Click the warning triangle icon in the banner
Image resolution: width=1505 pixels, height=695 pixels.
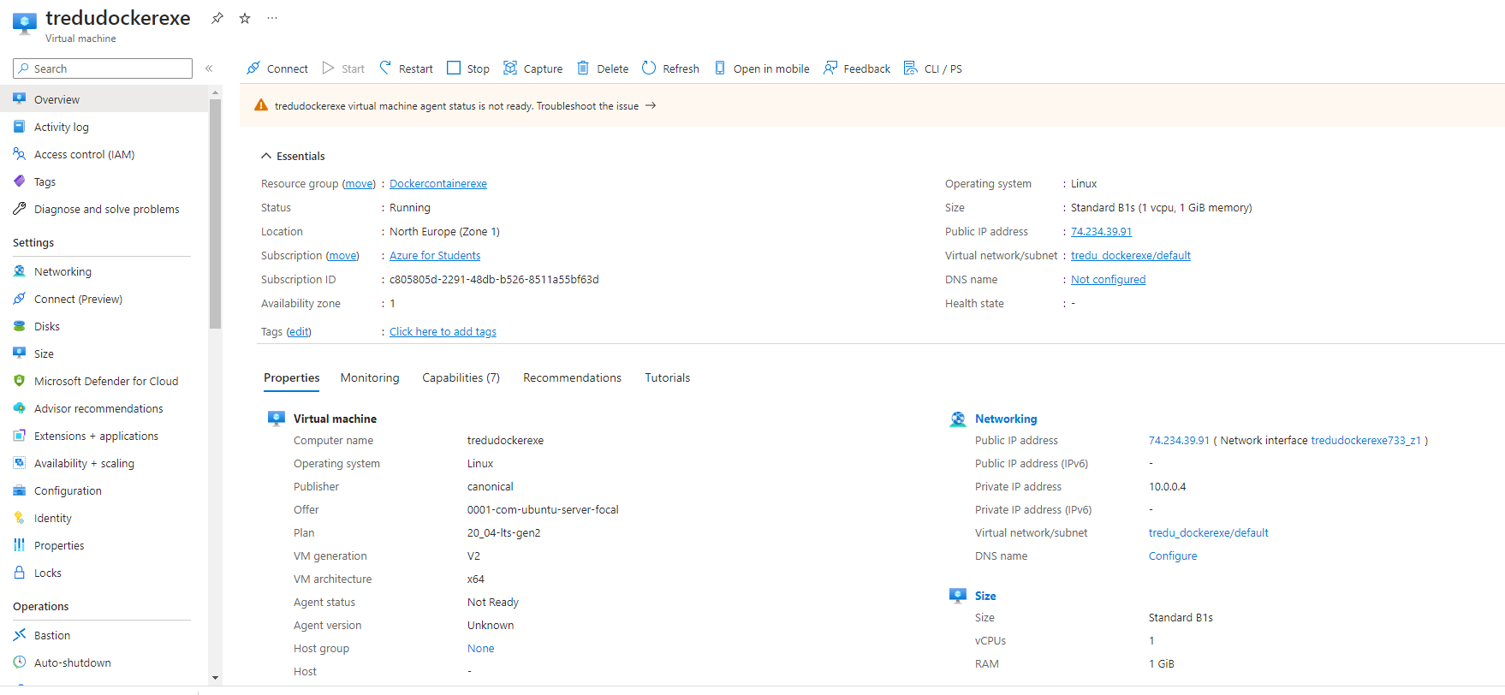261,105
